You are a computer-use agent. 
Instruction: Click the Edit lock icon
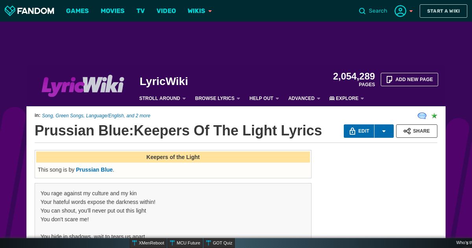tap(352, 131)
